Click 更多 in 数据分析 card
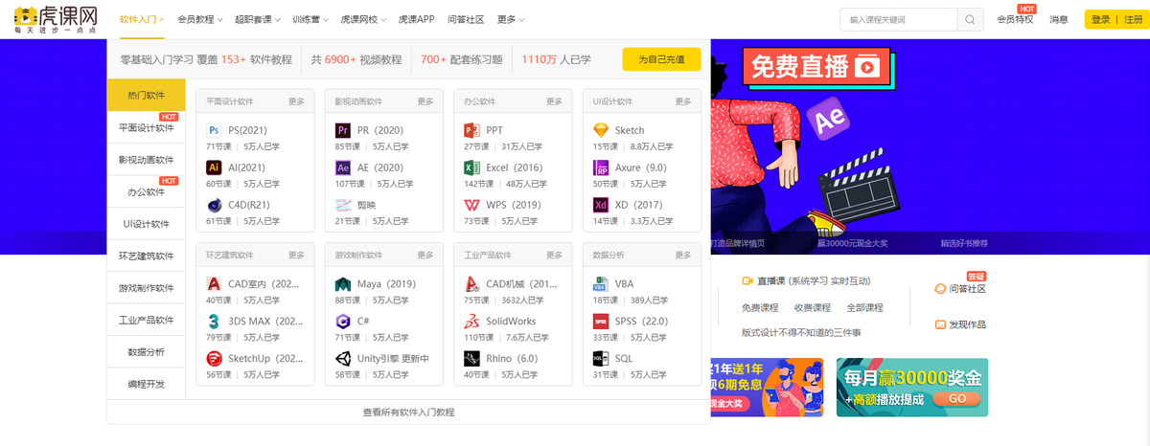Image resolution: width=1150 pixels, height=446 pixels. pos(682,256)
